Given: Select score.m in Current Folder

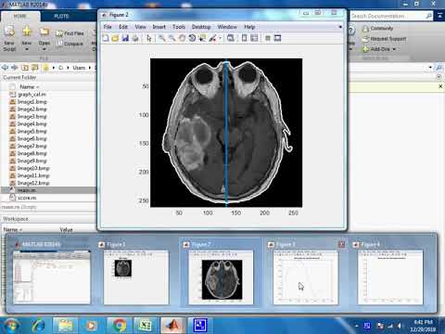Looking at the screenshot, I should coord(27,198).
